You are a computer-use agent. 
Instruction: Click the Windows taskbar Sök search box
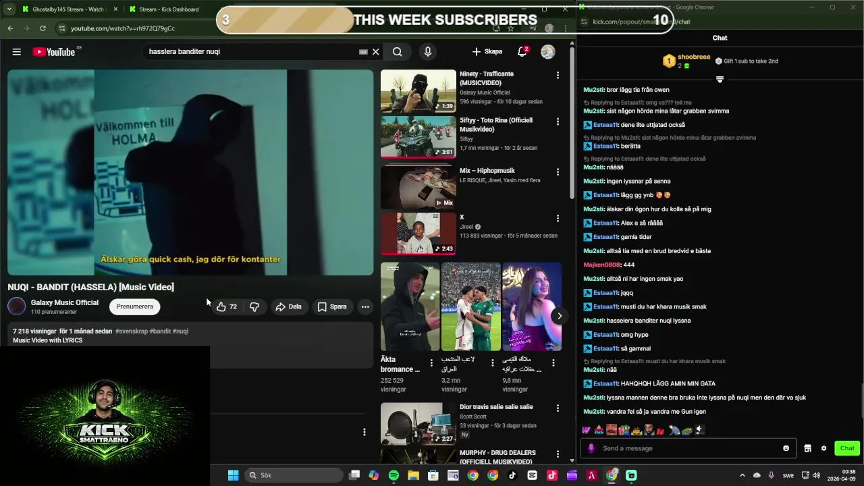(294, 475)
